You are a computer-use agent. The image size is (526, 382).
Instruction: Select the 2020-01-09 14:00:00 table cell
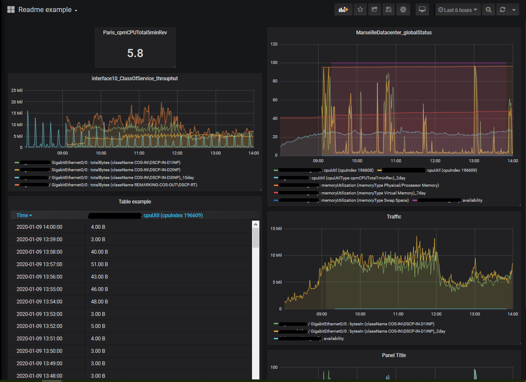pos(40,227)
